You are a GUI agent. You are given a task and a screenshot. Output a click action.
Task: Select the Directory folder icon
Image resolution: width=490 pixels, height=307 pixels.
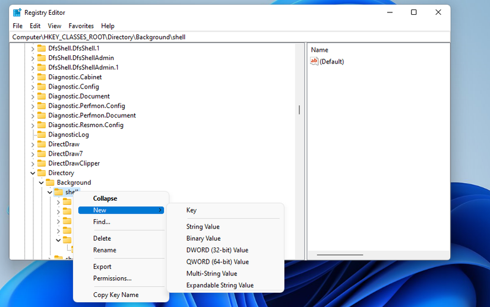tap(41, 173)
